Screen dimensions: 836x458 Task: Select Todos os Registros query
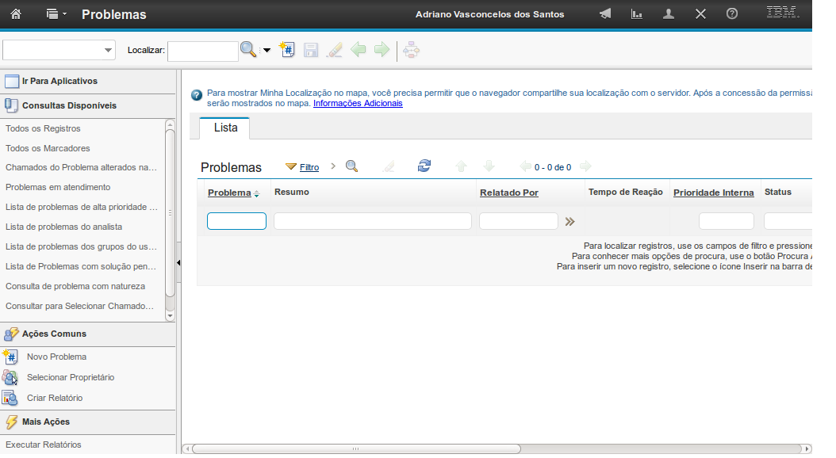[x=43, y=128]
